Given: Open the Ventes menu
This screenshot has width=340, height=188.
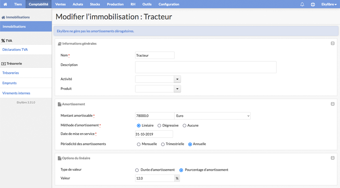Looking at the screenshot, I should click(61, 4).
